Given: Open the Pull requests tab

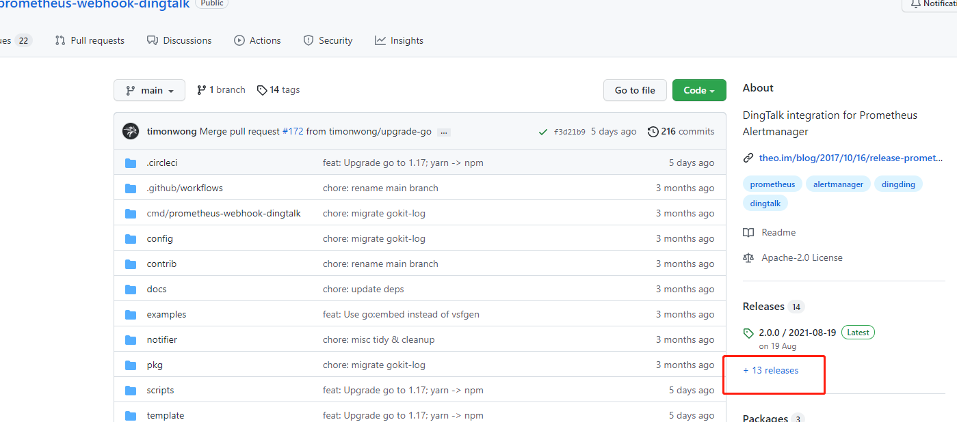Looking at the screenshot, I should (90, 40).
